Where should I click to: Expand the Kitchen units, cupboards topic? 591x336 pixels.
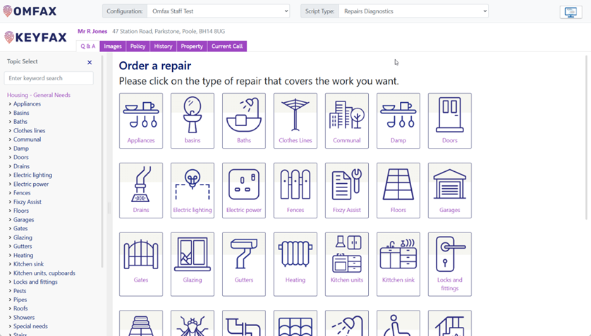click(x=44, y=273)
